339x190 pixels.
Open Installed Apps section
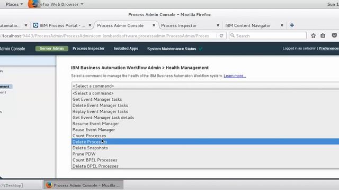tap(126, 49)
